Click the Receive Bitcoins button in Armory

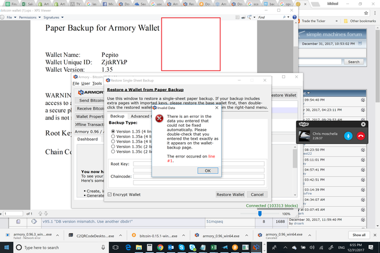90,108
